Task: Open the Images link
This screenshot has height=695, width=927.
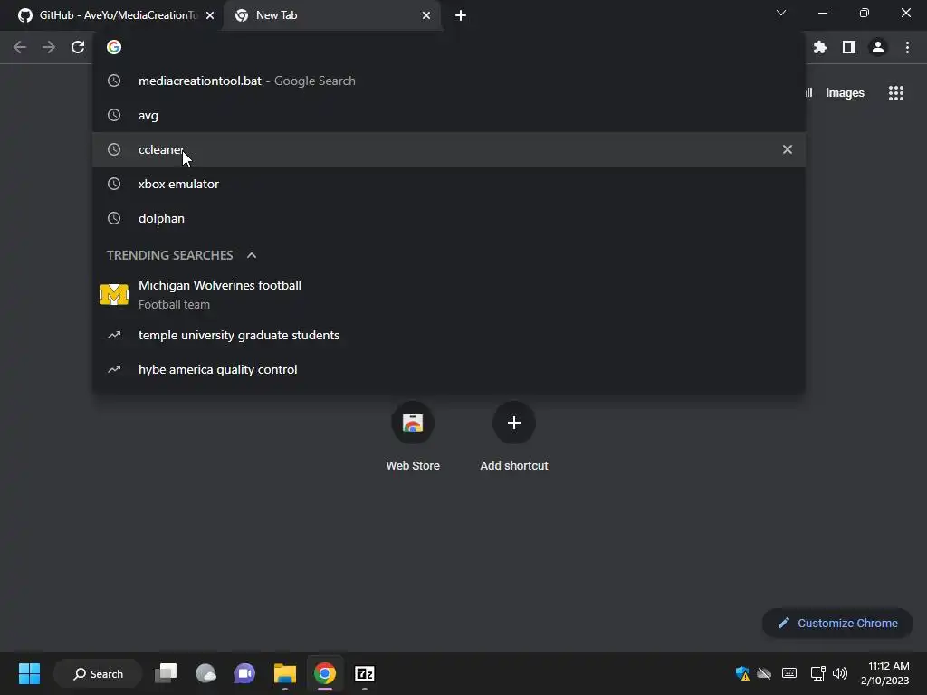Action: point(845,93)
